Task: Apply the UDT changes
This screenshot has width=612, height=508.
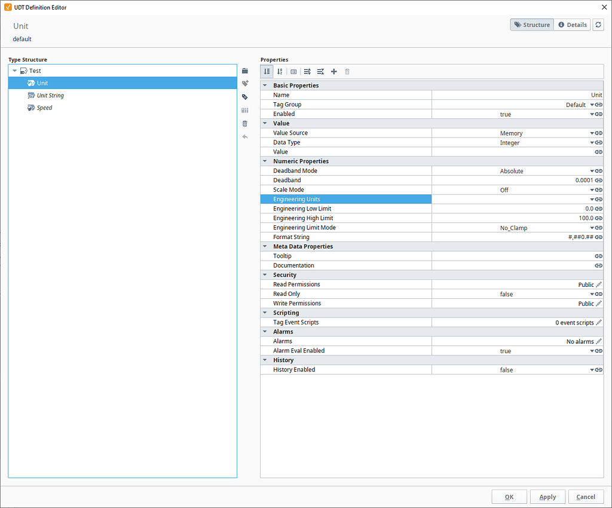Action: (x=547, y=497)
